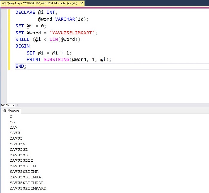Click the 'YAVUZSELIMKART' string literal

(72, 33)
